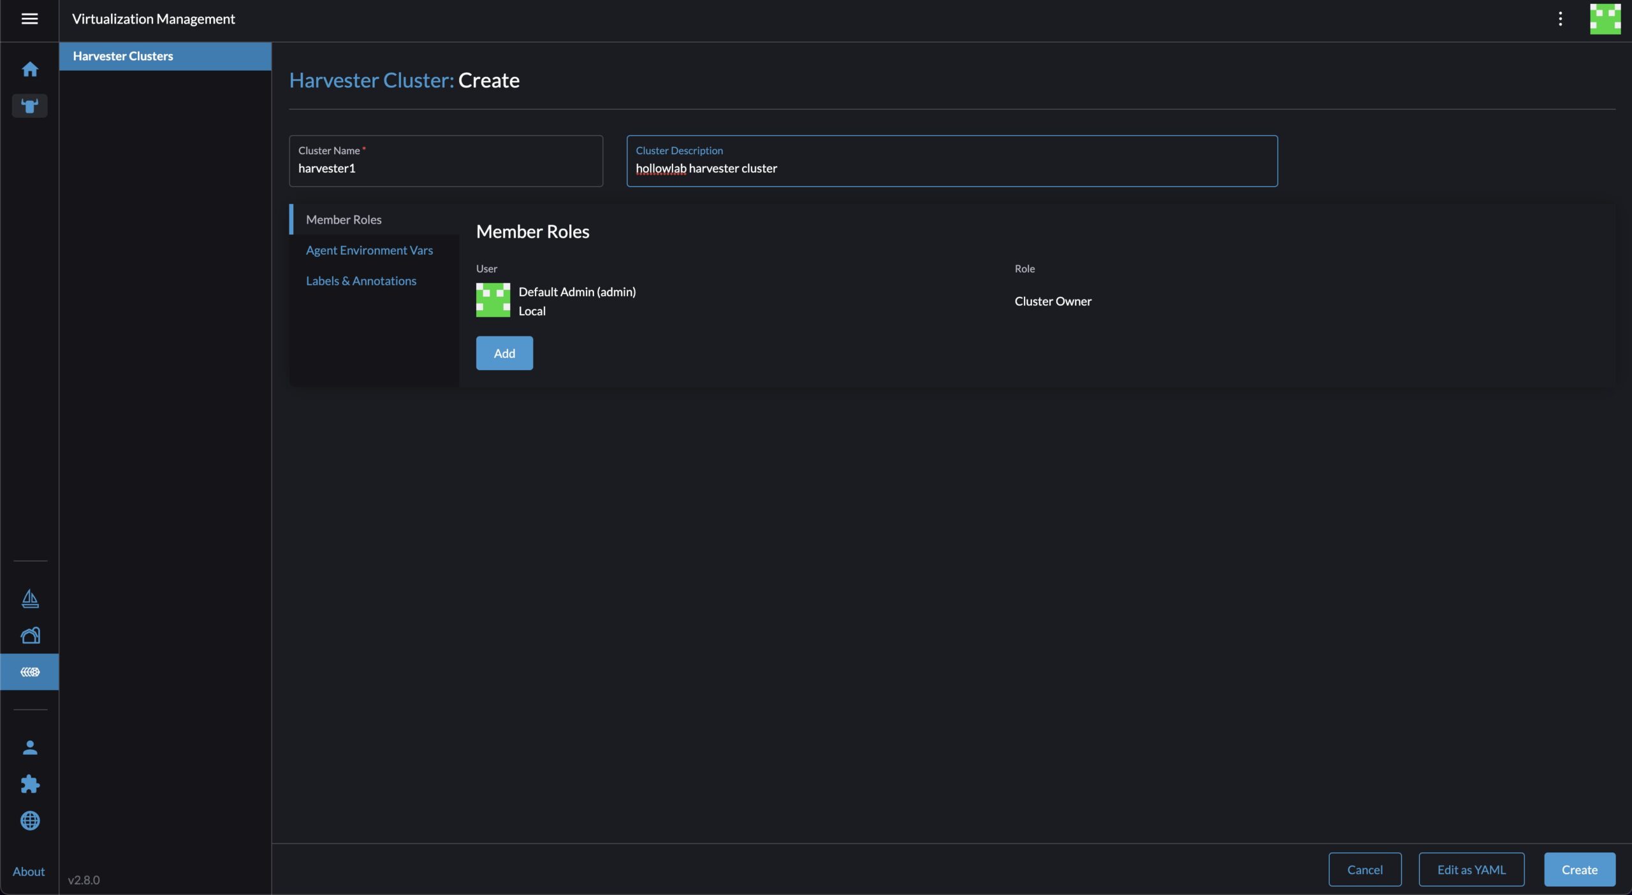This screenshot has height=895, width=1632.
Task: Open the local cluster bull icon
Action: coord(29,106)
